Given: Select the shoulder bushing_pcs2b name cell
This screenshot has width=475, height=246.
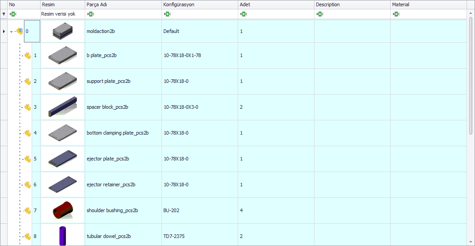Looking at the screenshot, I should click(123, 210).
